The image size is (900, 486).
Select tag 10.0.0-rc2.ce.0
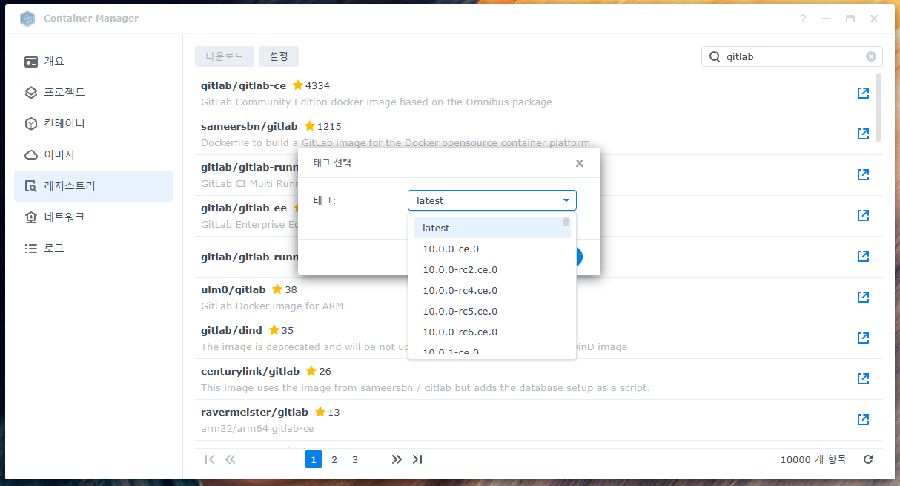pyautogui.click(x=492, y=269)
